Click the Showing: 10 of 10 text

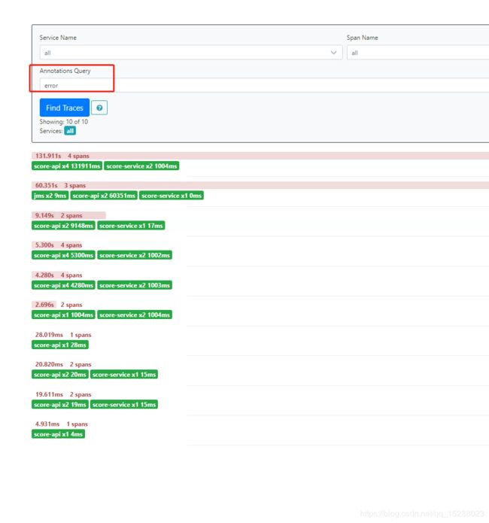click(x=64, y=122)
